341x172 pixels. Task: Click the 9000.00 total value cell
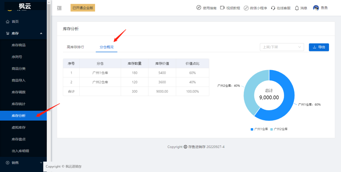point(162,92)
